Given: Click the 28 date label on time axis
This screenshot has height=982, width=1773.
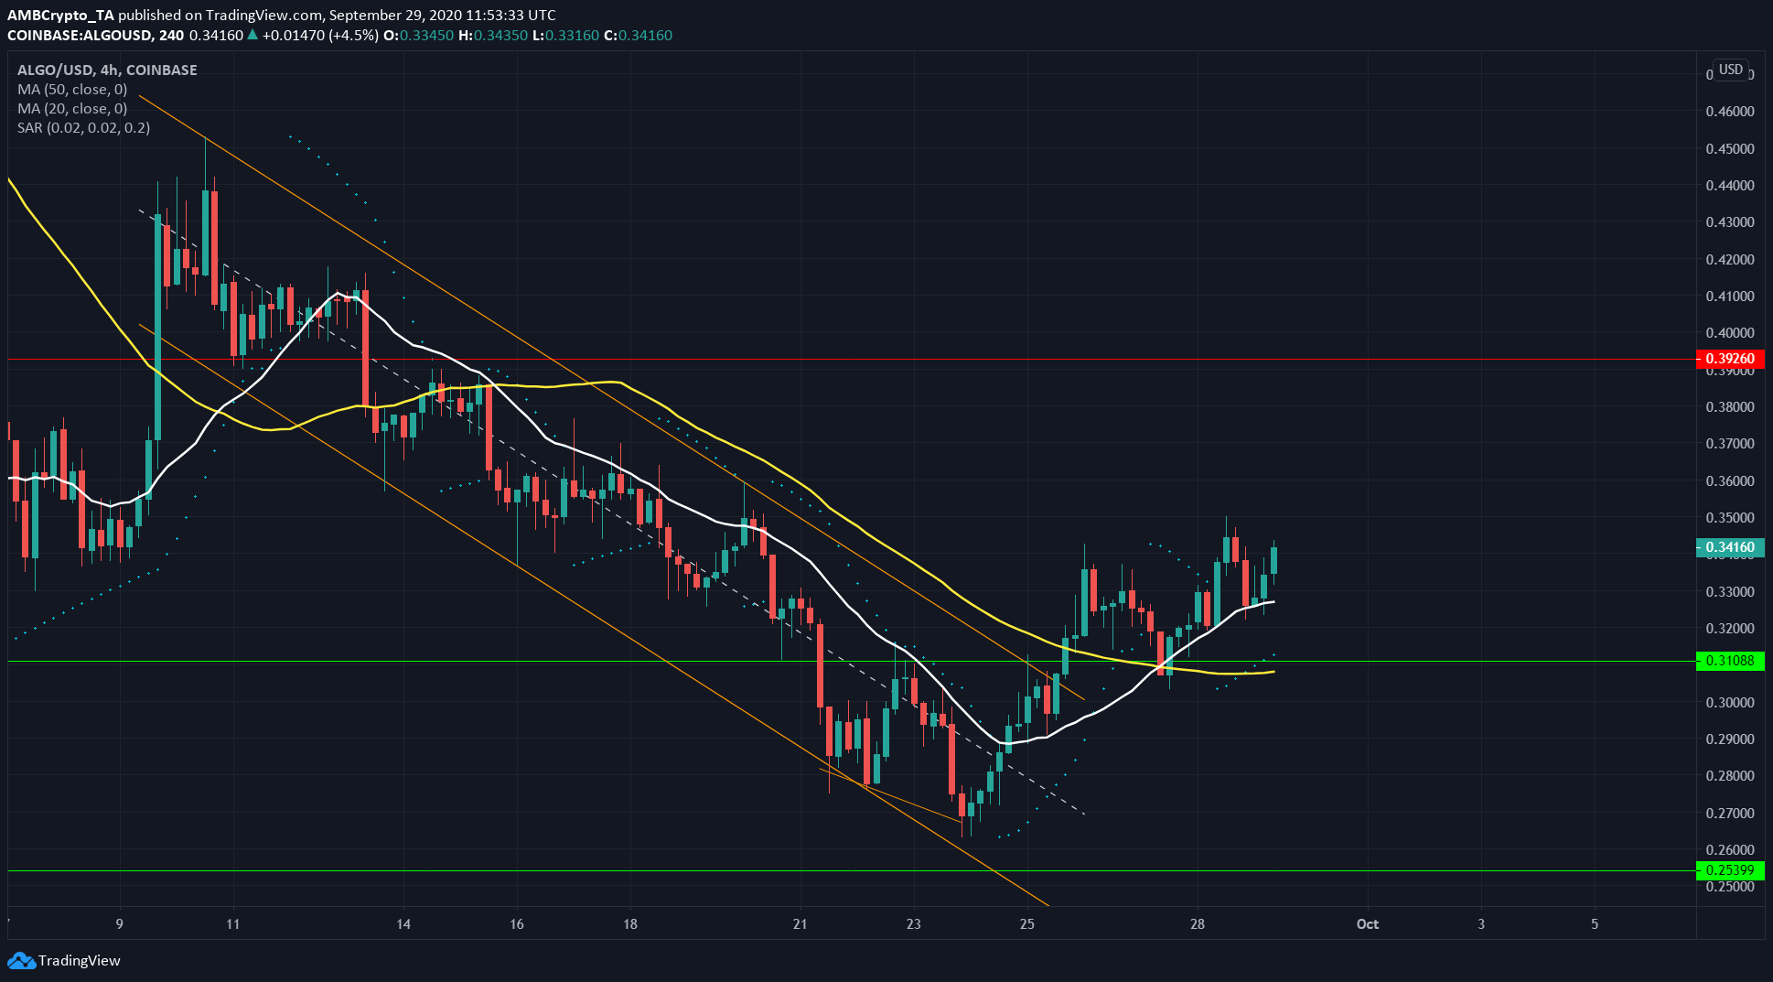Looking at the screenshot, I should (x=1198, y=924).
